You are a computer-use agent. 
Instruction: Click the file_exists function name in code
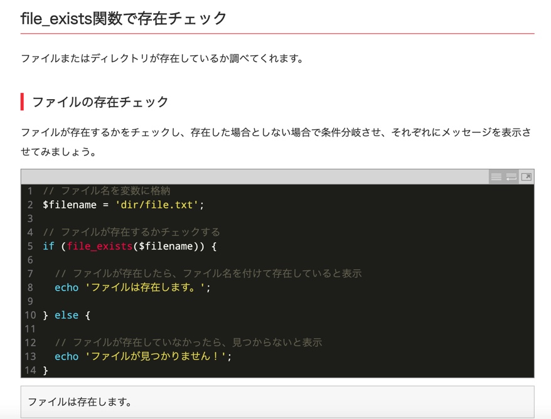(100, 247)
